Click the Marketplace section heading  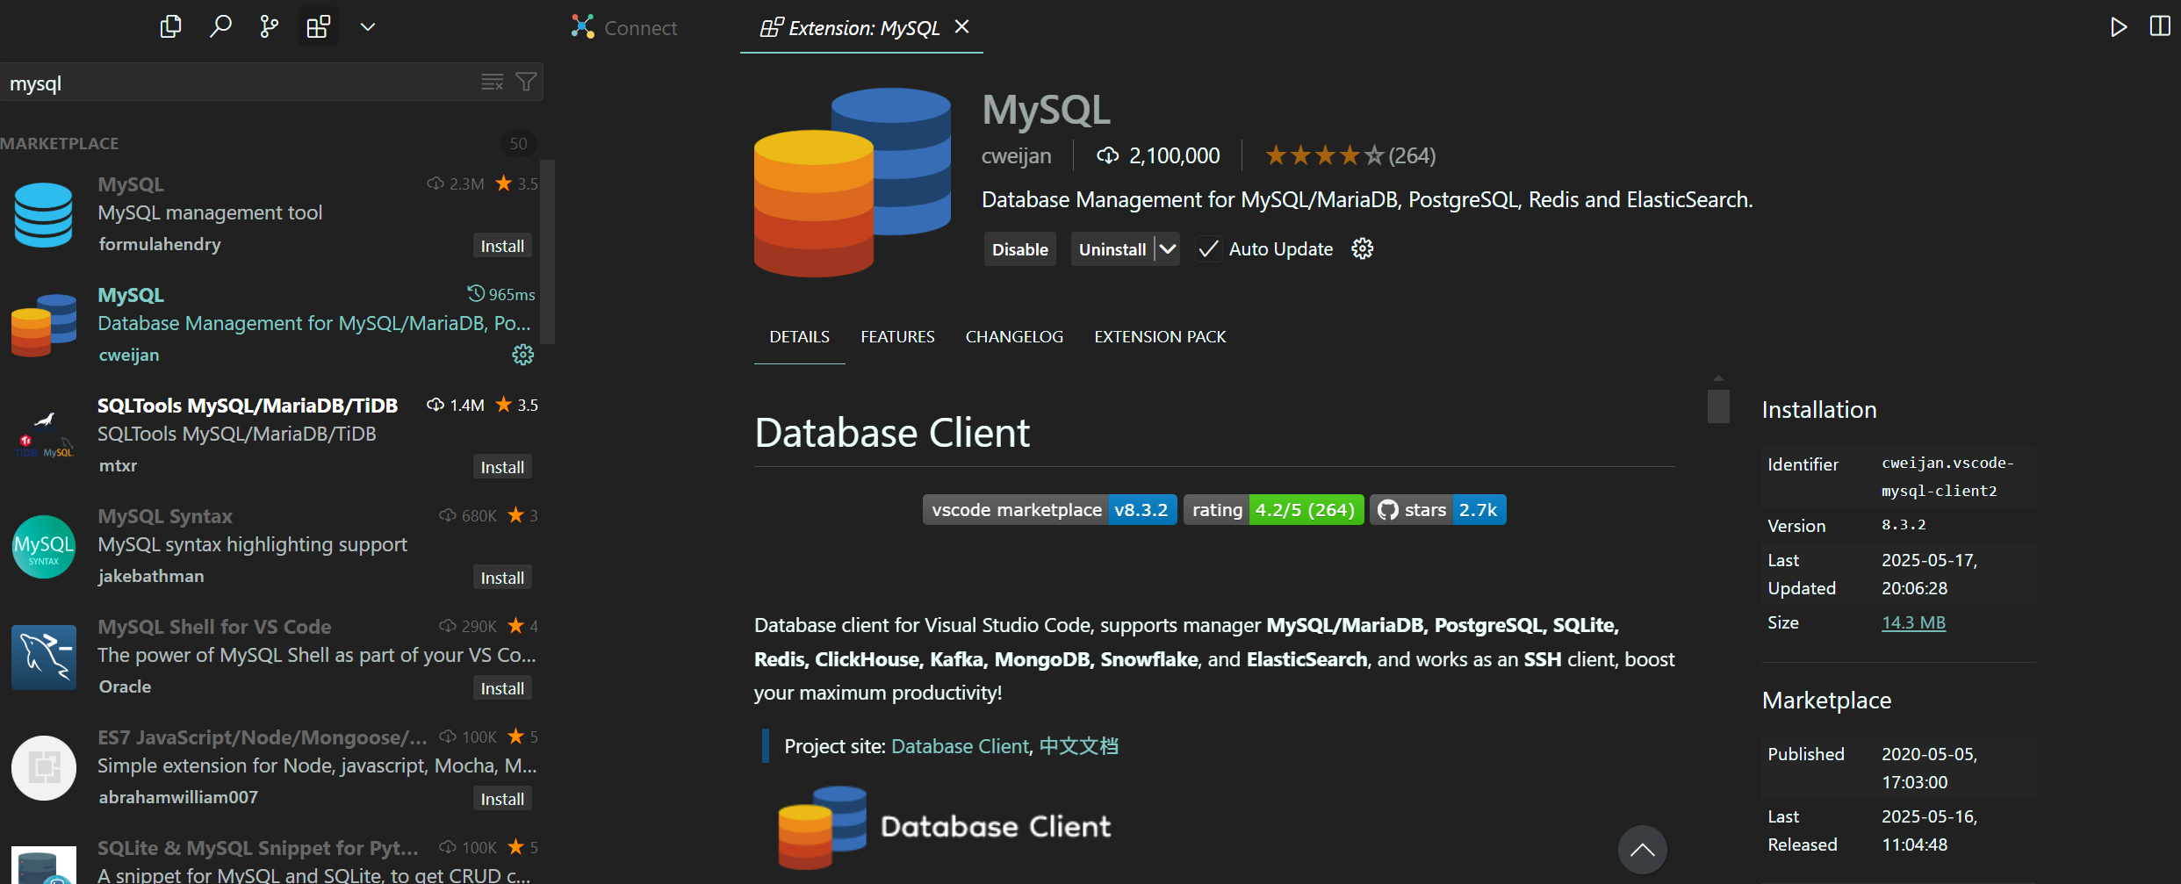pyautogui.click(x=1826, y=701)
